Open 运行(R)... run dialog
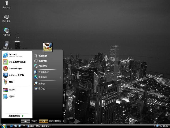Screen dimensions: 170x128 coord(41,89)
